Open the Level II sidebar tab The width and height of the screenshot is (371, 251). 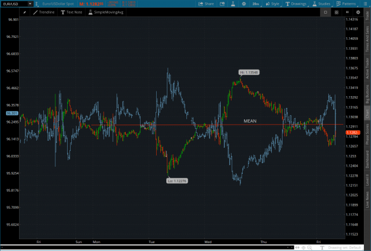[367, 180]
